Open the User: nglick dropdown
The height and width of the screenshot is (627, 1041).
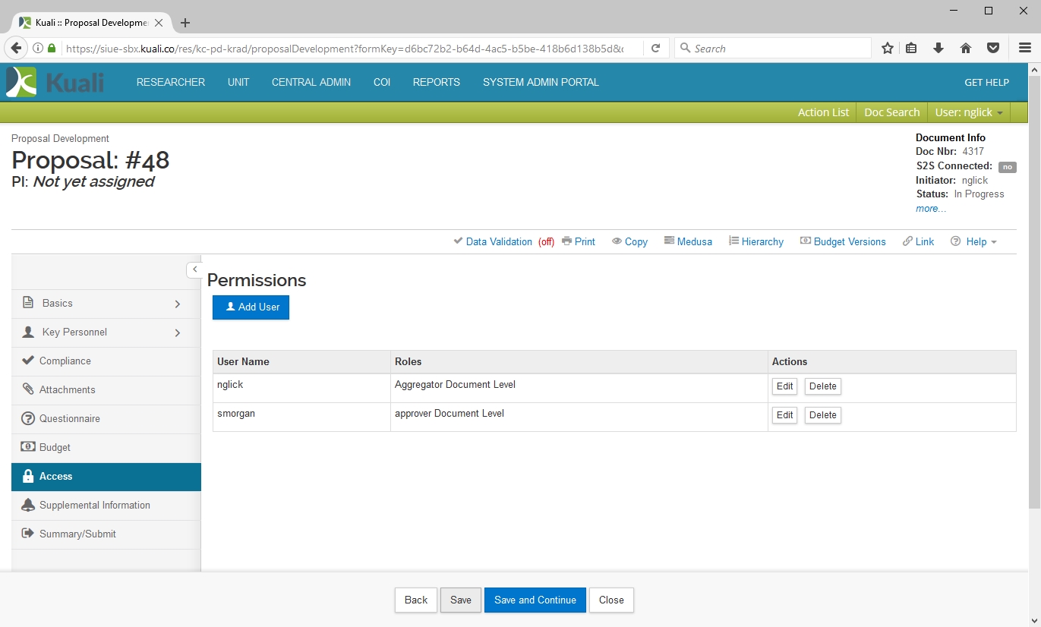tap(969, 112)
